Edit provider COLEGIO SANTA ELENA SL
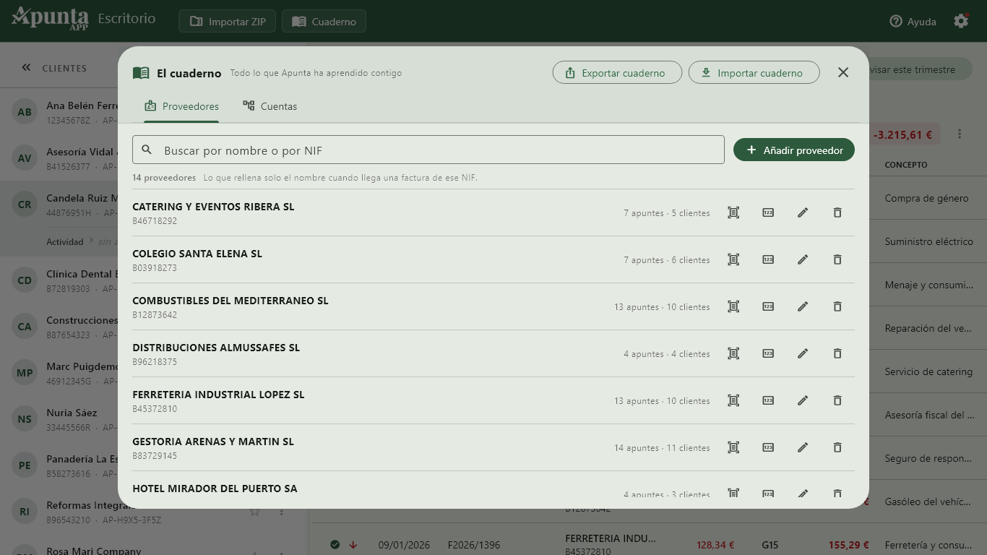 point(803,259)
